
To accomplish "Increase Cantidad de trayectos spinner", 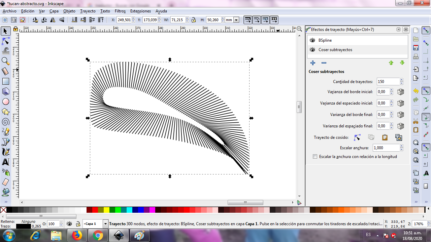I will point(402,80).
